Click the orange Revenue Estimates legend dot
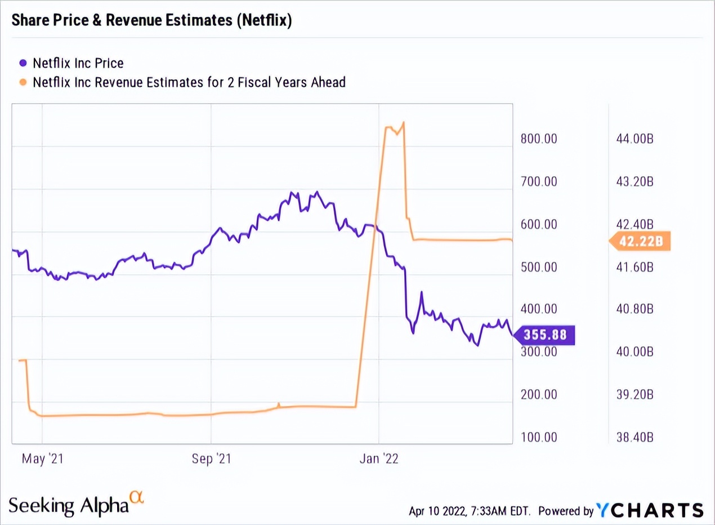This screenshot has width=715, height=525. [23, 82]
